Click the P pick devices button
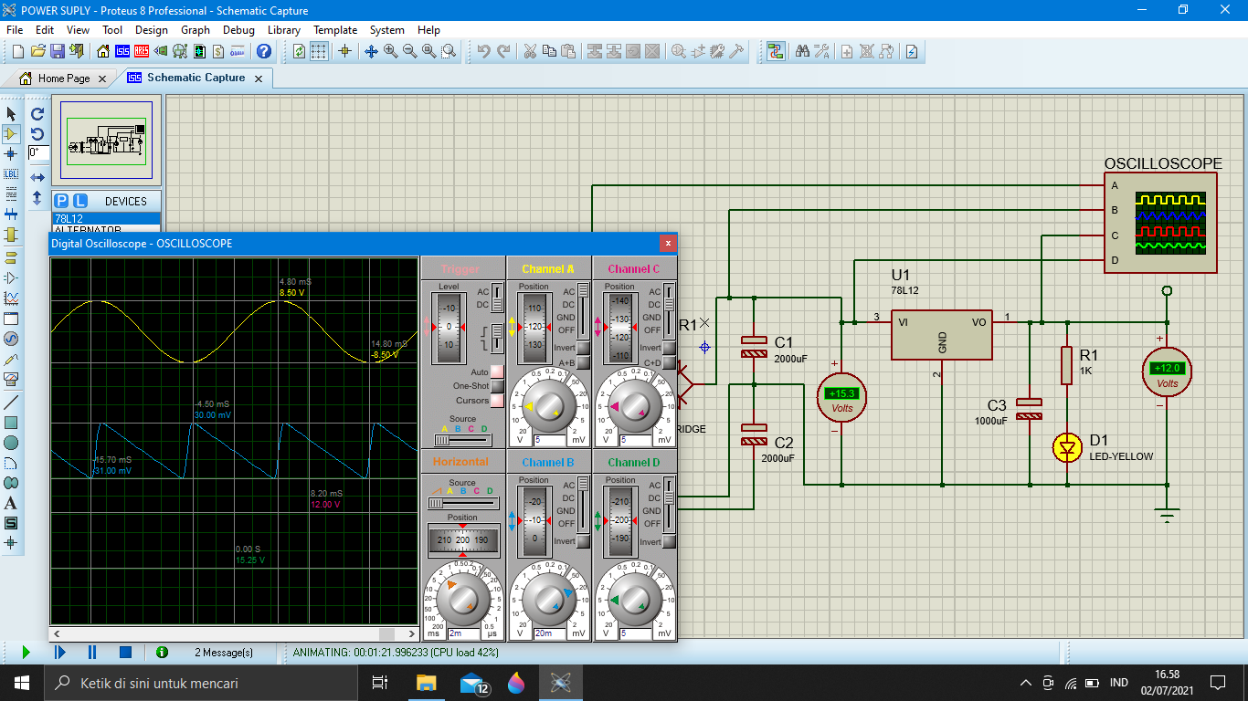 click(x=61, y=201)
